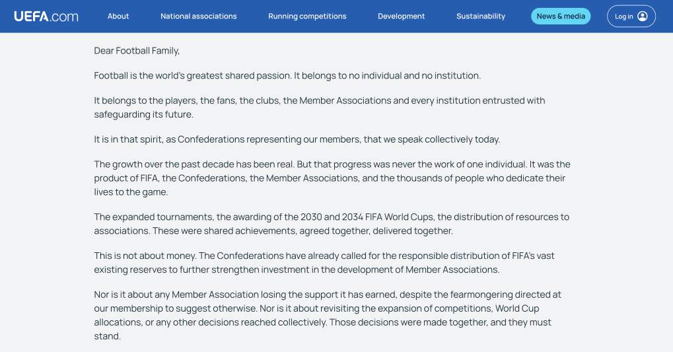Open the About menu
673x352 pixels.
[x=118, y=17]
